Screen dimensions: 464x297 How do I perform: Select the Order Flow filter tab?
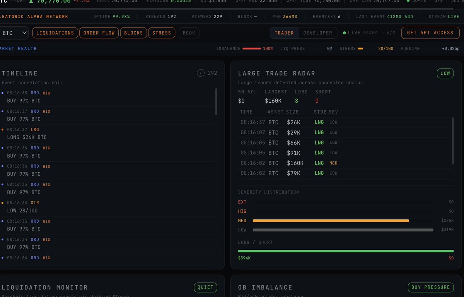(x=99, y=33)
